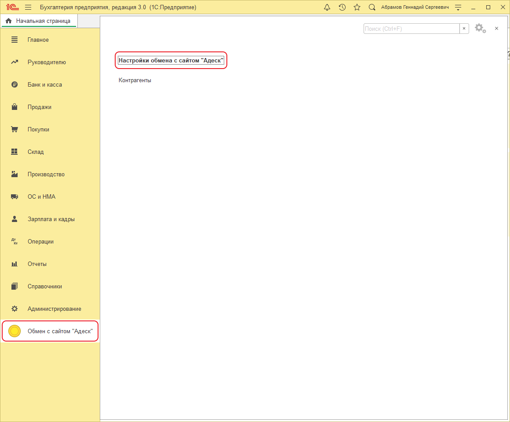Open the history clock icon
Viewport: 510px width, 422px height.
342,7
